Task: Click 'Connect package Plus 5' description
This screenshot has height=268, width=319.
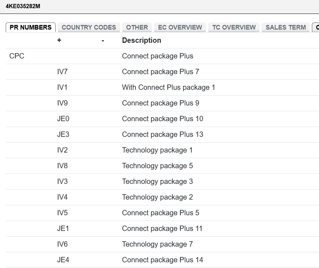Action: 160,213
